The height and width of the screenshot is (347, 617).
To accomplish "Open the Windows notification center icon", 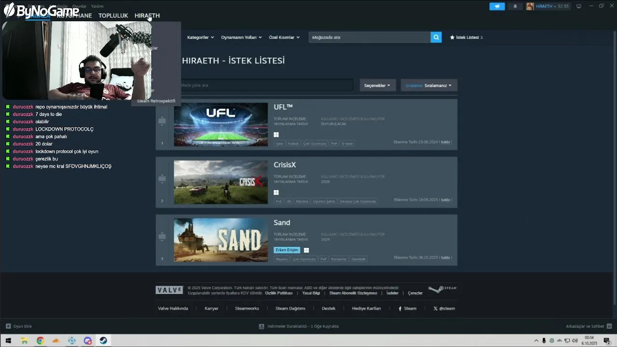I will [x=607, y=341].
